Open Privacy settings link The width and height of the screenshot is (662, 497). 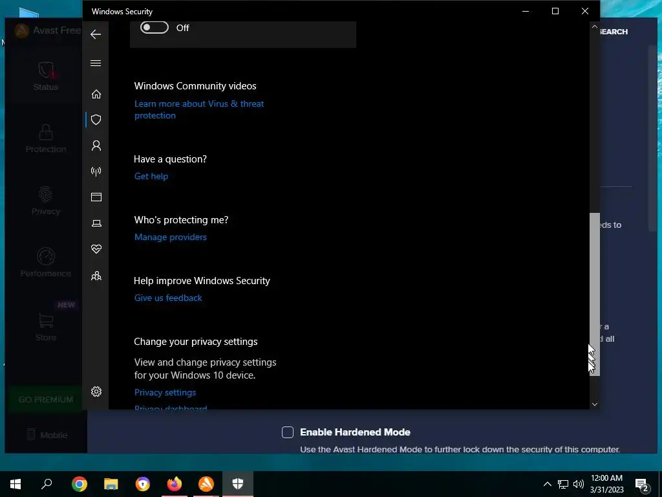[x=165, y=392]
